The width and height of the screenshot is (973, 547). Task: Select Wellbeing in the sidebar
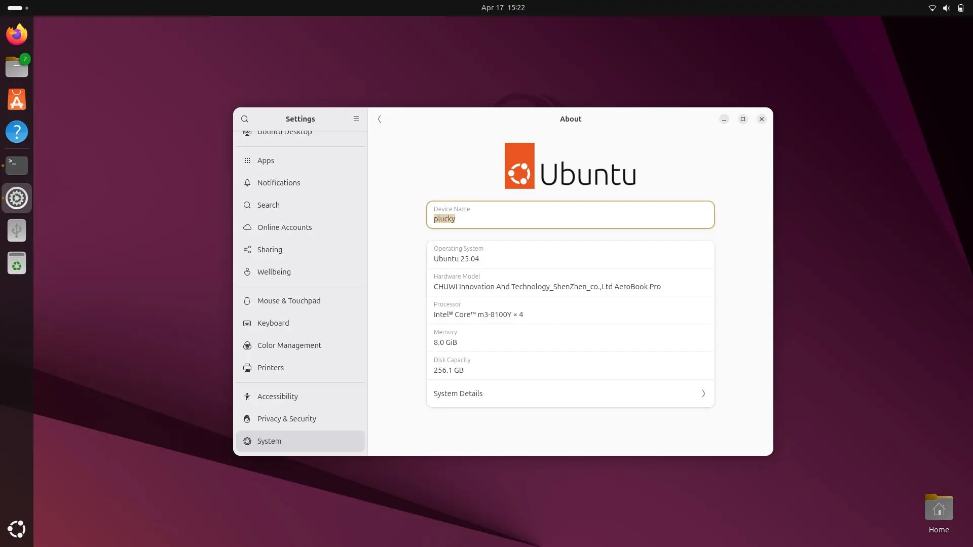(x=301, y=272)
